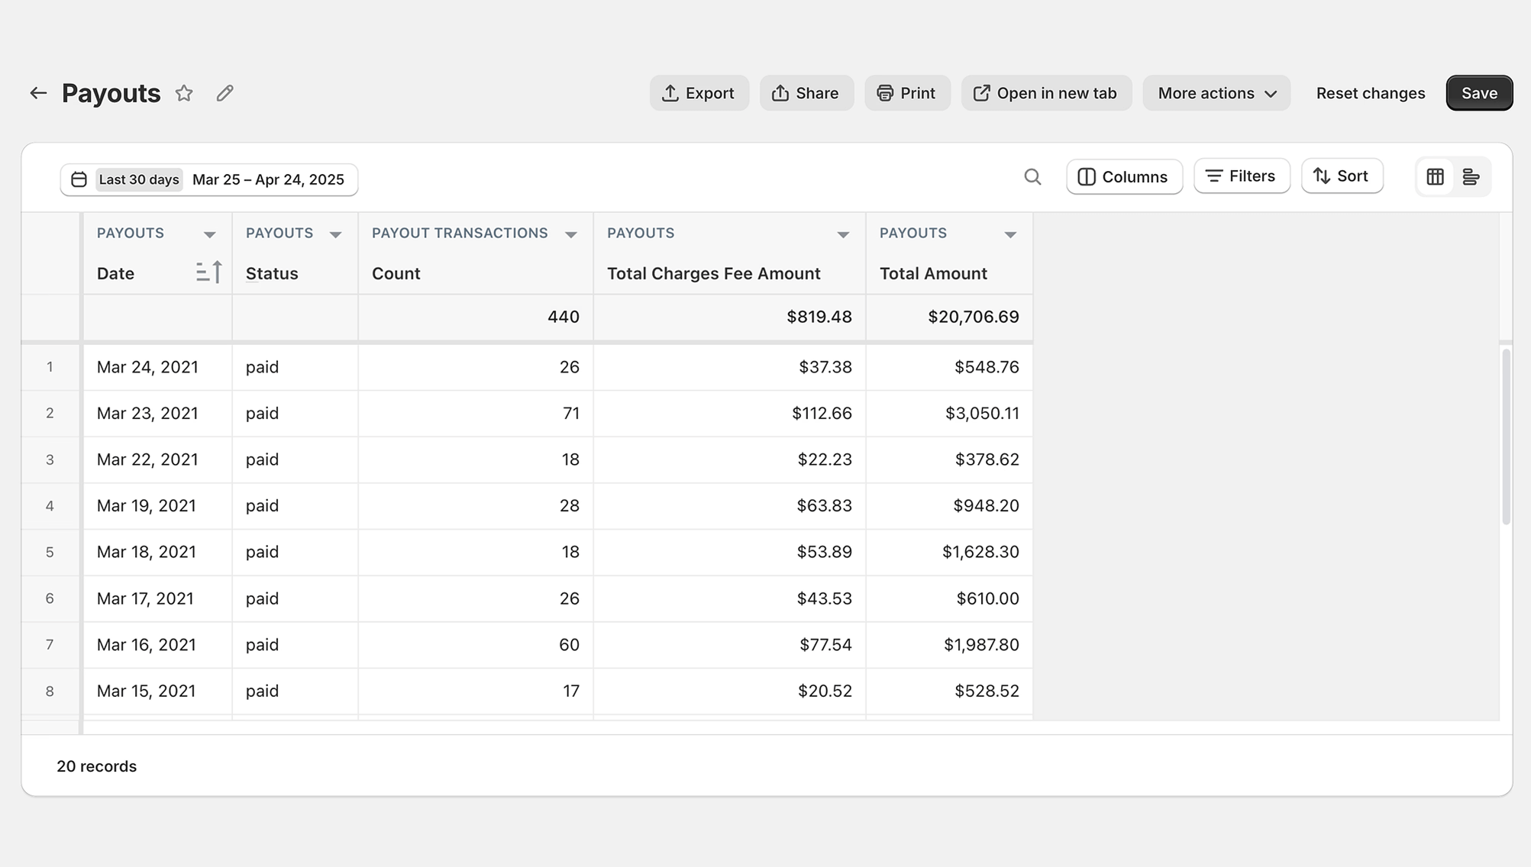Open dropdown arrow on Total Amount column
Image resolution: width=1531 pixels, height=867 pixels.
pyautogui.click(x=1009, y=234)
